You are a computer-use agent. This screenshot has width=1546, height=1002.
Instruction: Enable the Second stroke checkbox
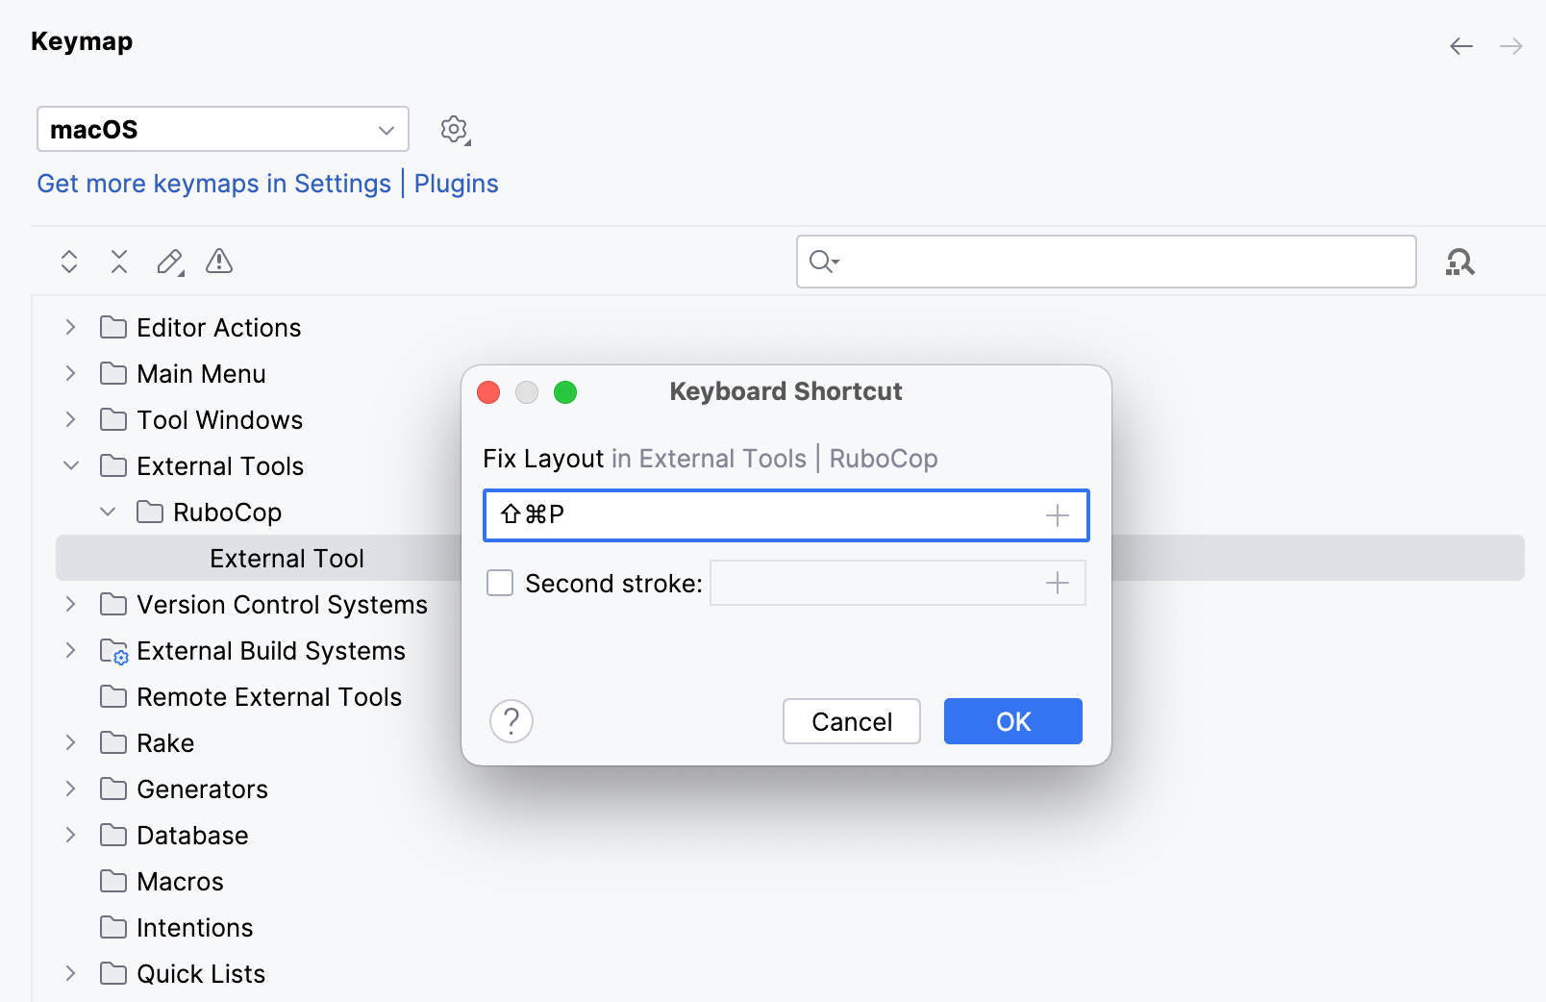500,583
